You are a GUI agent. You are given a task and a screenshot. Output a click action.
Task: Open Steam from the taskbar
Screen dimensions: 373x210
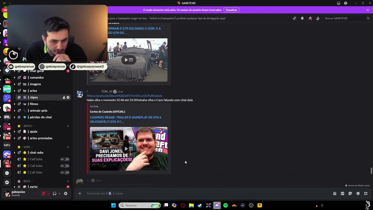point(200,205)
